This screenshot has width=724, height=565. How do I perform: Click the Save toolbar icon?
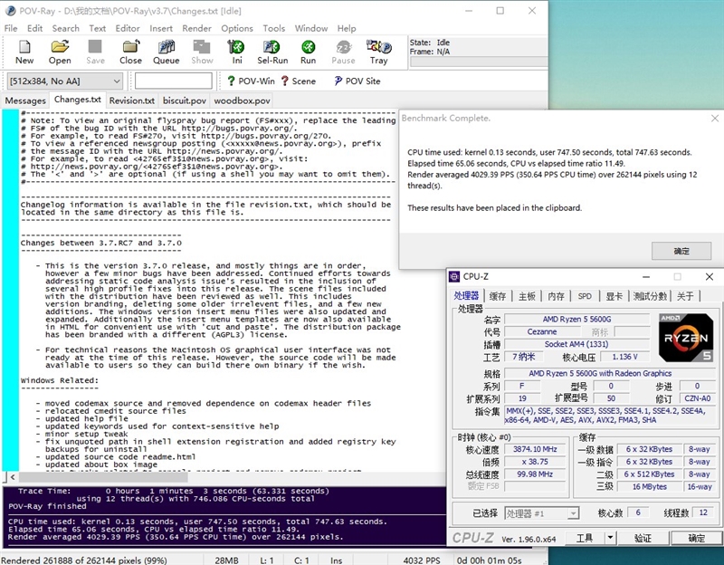point(95,47)
